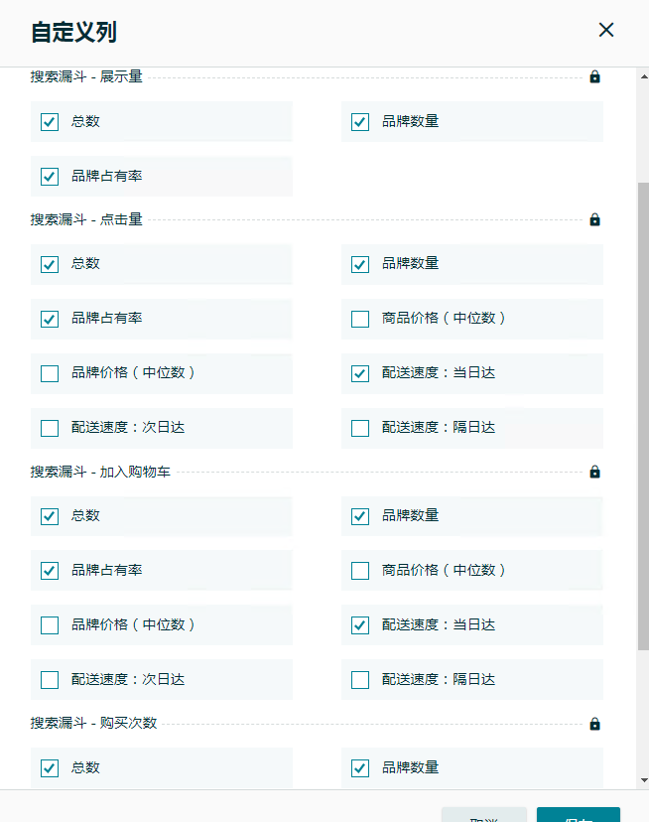Click lock icon beside 搜索漏斗 - 点击量
This screenshot has width=649, height=822.
[x=594, y=219]
